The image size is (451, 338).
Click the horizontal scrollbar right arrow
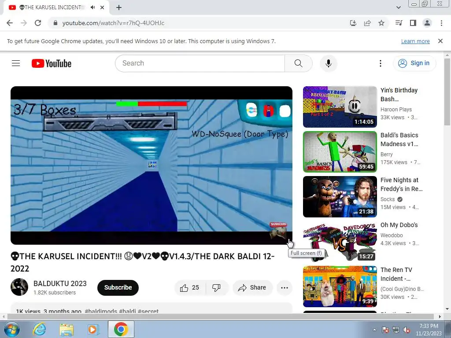pyautogui.click(x=440, y=317)
